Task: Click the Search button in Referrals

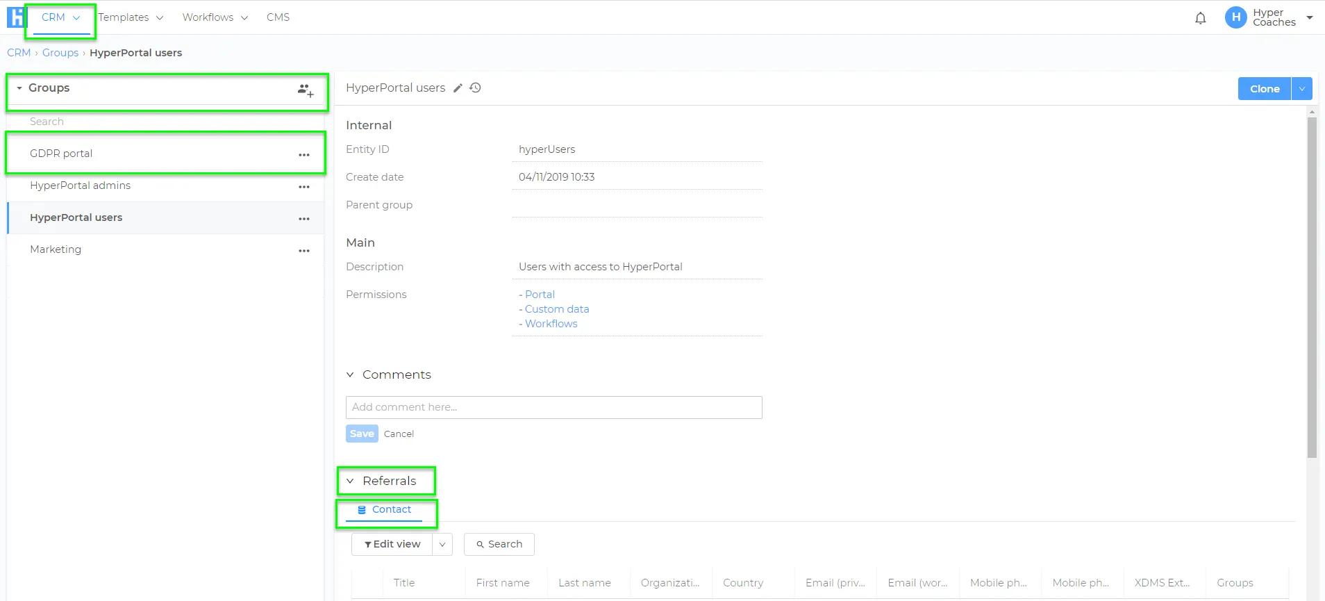Action: [499, 544]
